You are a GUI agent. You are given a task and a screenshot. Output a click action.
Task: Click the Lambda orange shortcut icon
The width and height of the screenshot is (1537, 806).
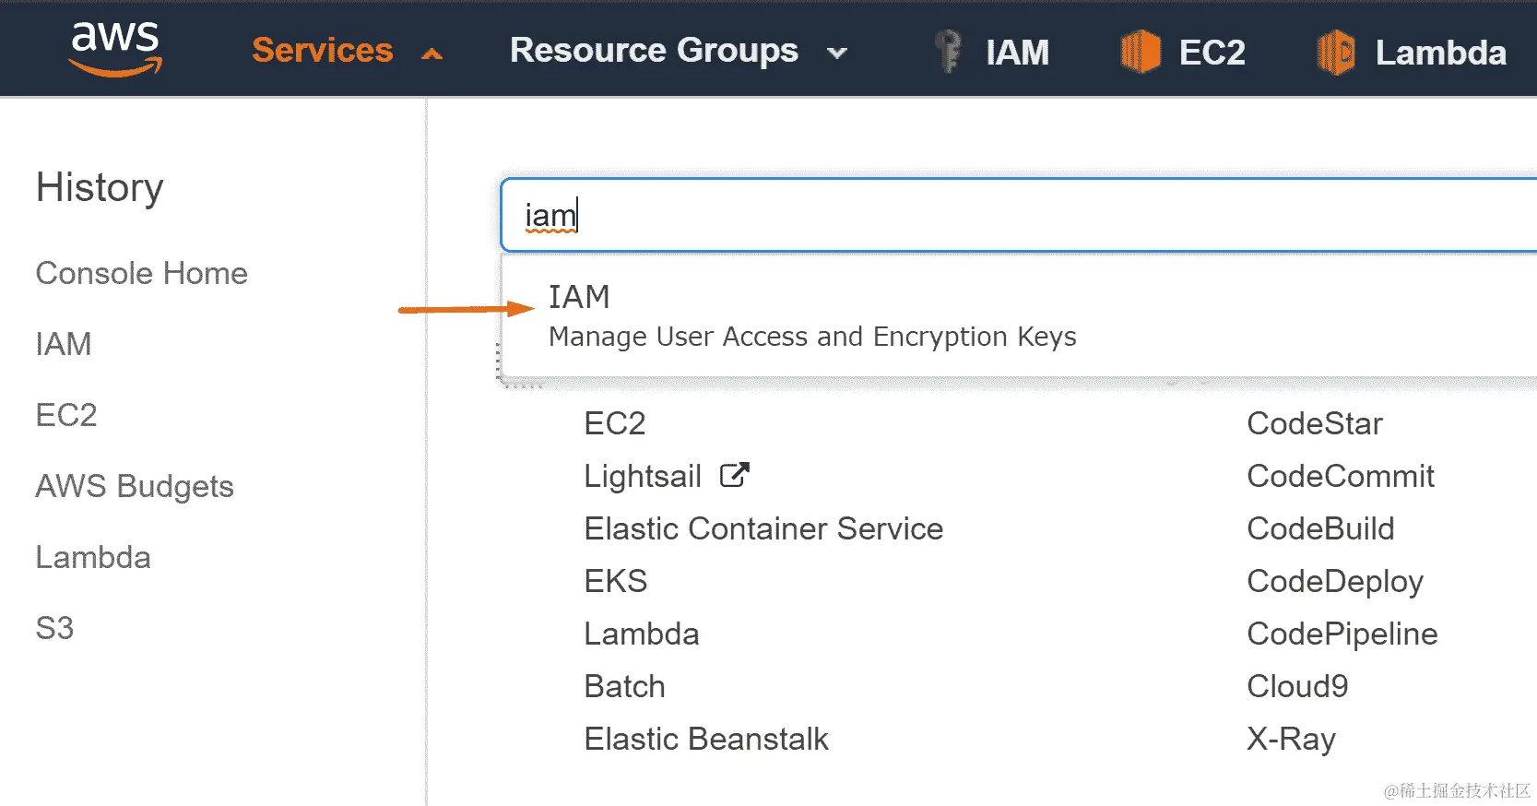(1335, 52)
